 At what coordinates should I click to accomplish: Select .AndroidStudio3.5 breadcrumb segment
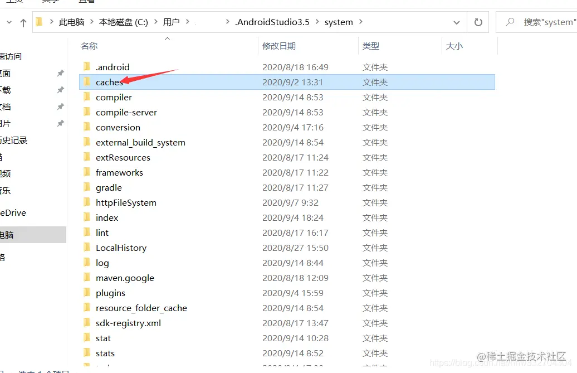pyautogui.click(x=272, y=22)
